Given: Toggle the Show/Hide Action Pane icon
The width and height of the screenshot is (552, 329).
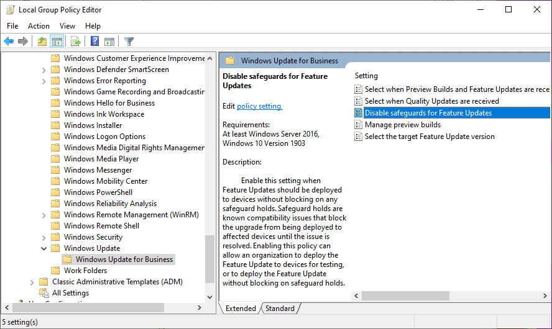Looking at the screenshot, I should click(109, 42).
